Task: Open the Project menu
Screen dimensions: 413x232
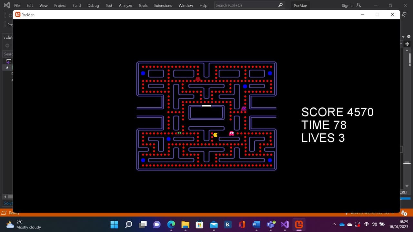Action: point(60,5)
